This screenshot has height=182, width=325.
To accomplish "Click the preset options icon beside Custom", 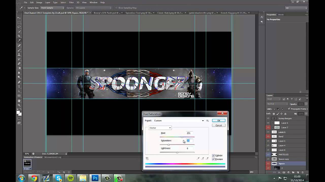I will pos(207,121).
